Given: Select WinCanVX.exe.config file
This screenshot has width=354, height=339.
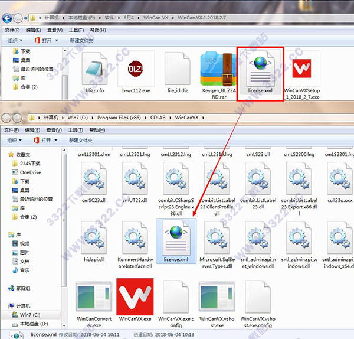Looking at the screenshot, I should pyautogui.click(x=176, y=304).
